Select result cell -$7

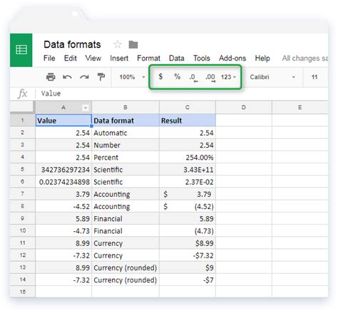[x=188, y=280]
